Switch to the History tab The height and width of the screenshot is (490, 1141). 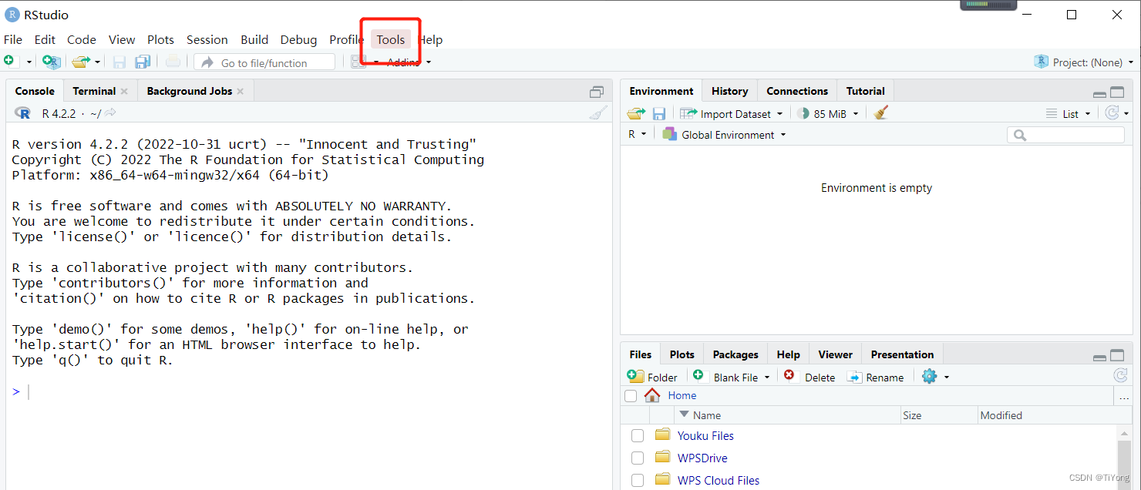[729, 91]
